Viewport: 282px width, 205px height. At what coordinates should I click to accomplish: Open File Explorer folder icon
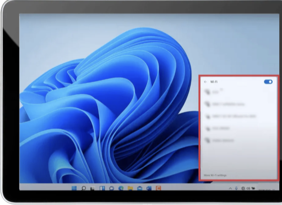pyautogui.click(x=130, y=188)
